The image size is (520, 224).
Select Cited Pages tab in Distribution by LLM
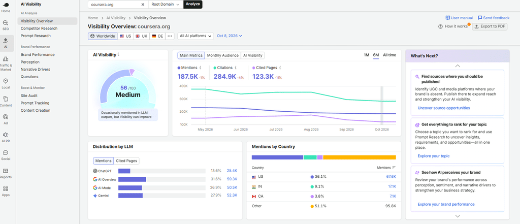pos(126,161)
